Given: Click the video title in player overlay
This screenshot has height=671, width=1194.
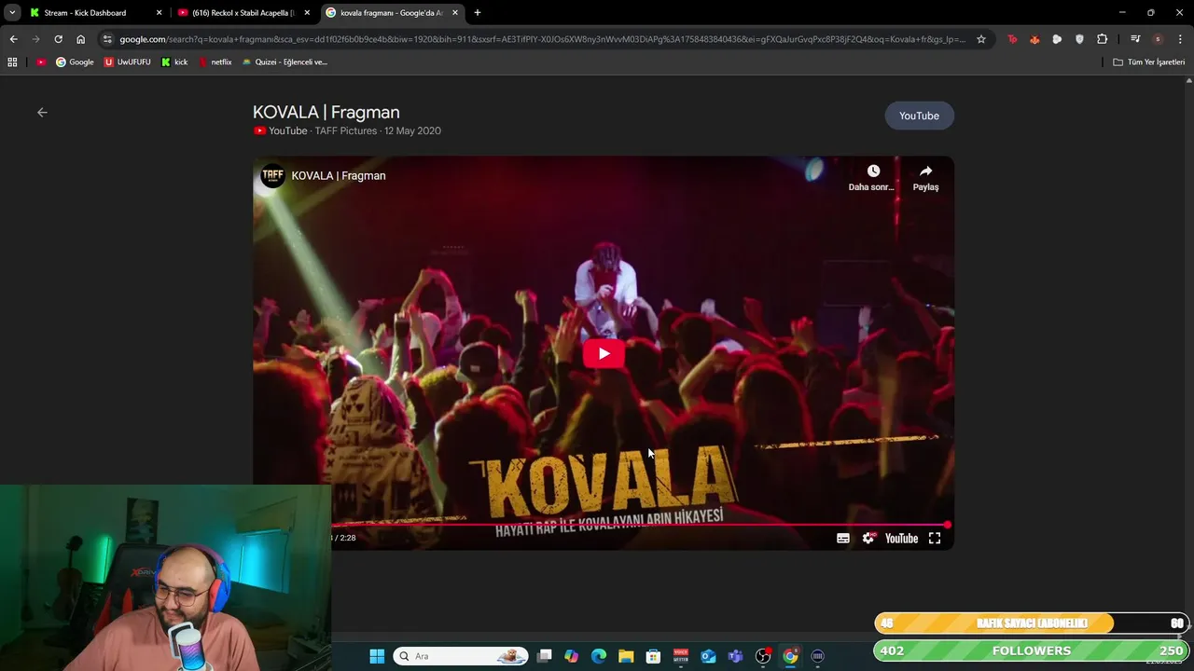Looking at the screenshot, I should pos(339,175).
